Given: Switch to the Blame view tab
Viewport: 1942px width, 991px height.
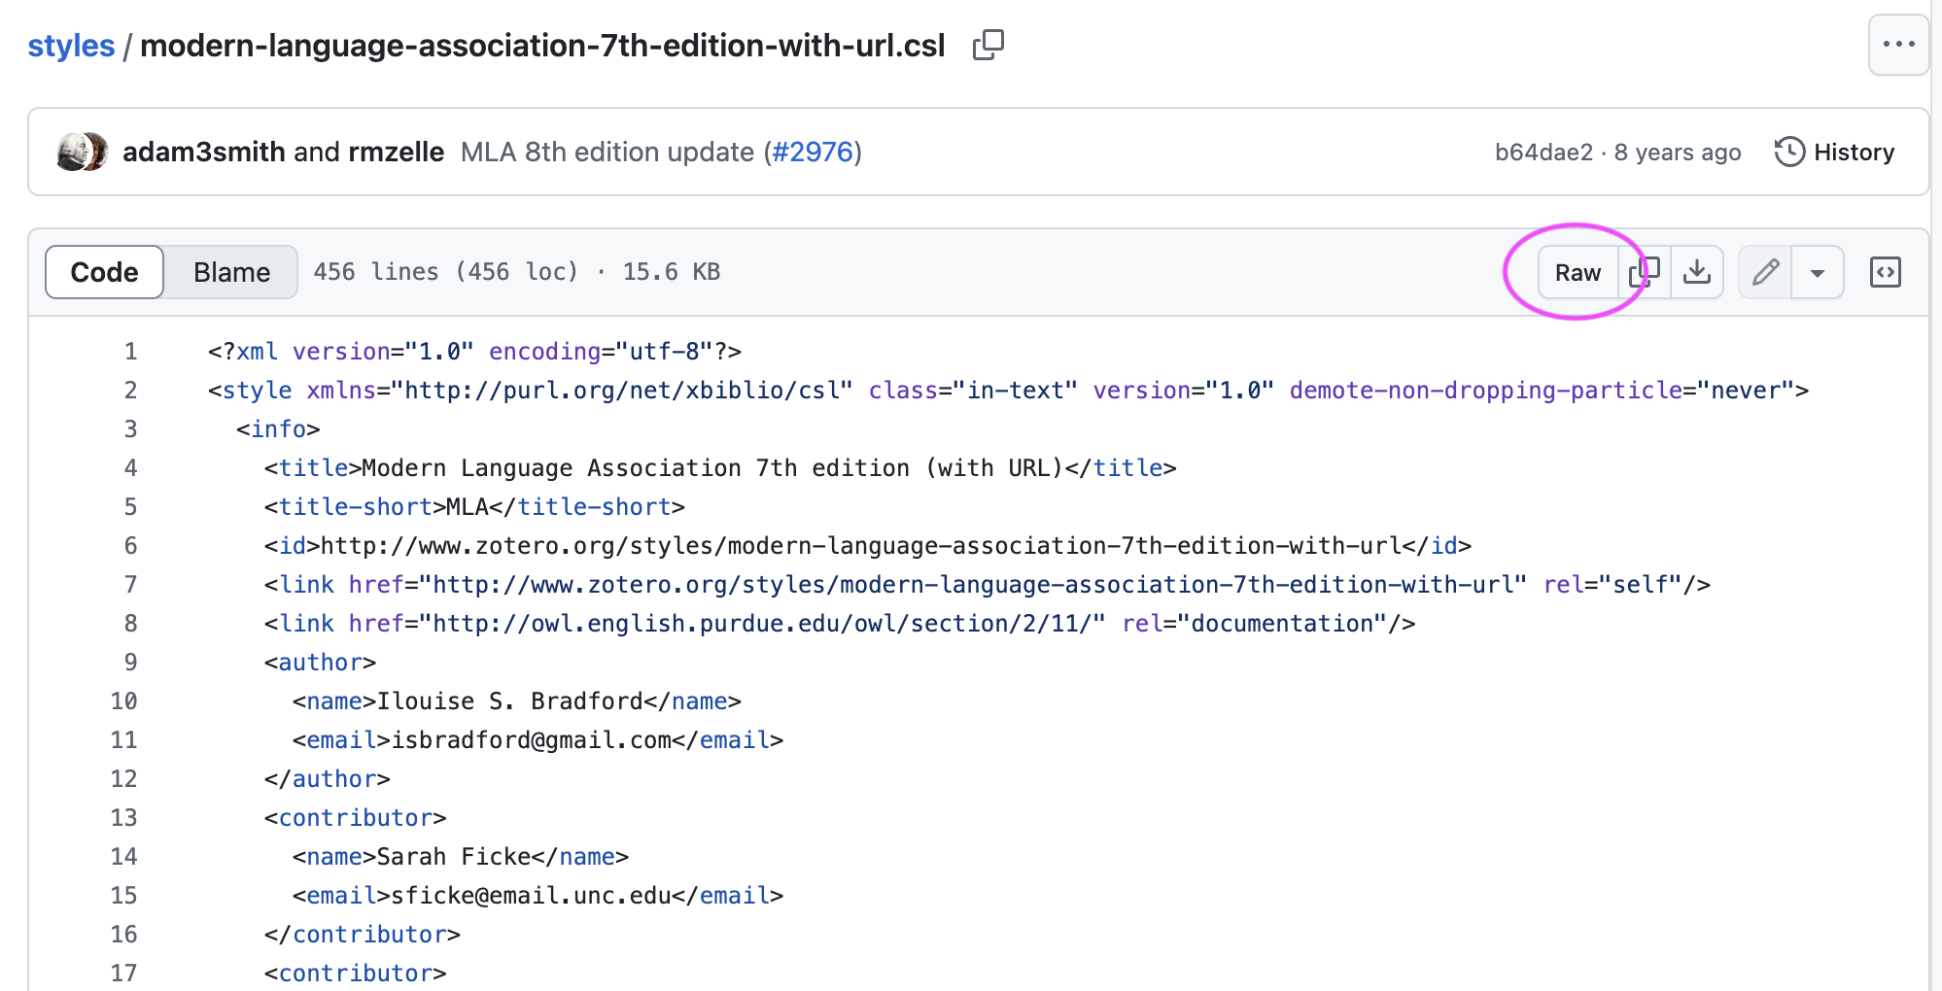Looking at the screenshot, I should point(231,273).
